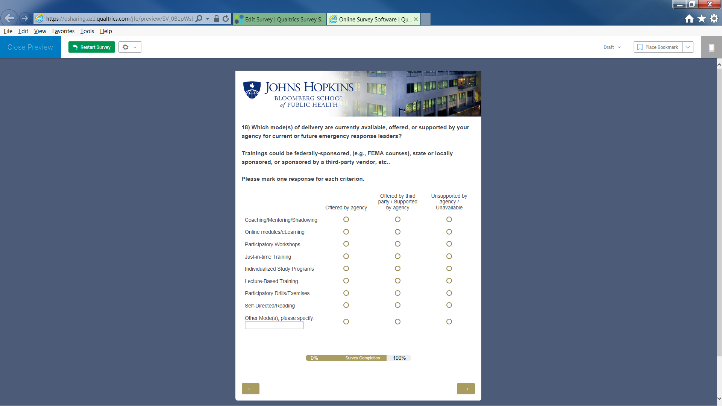Viewport: 722px width, 406px height.
Task: Click the Restart Survey button
Action: tap(92, 47)
